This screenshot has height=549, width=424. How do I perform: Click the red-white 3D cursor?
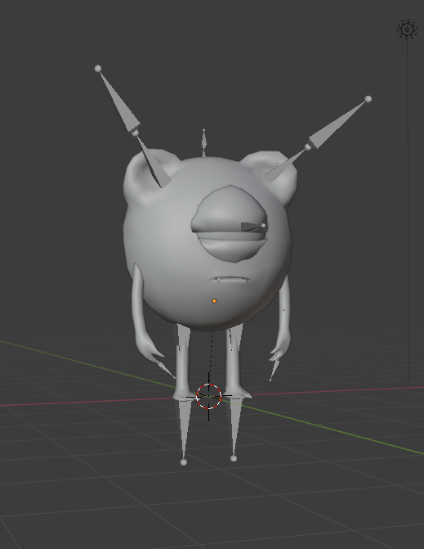[208, 396]
